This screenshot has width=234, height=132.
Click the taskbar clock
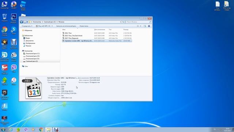[x=227, y=129]
